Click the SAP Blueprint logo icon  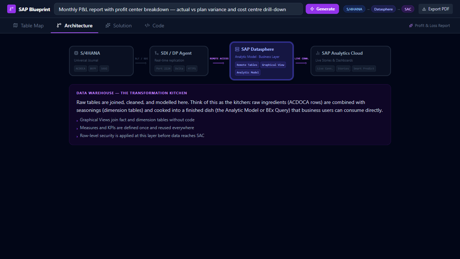point(11,9)
